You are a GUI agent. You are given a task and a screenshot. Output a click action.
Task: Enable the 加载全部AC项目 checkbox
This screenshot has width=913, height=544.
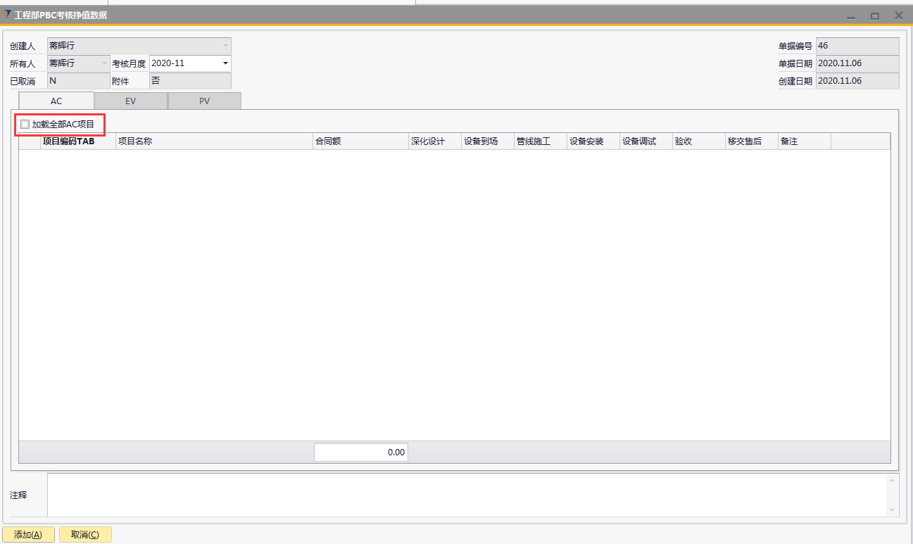(x=25, y=125)
